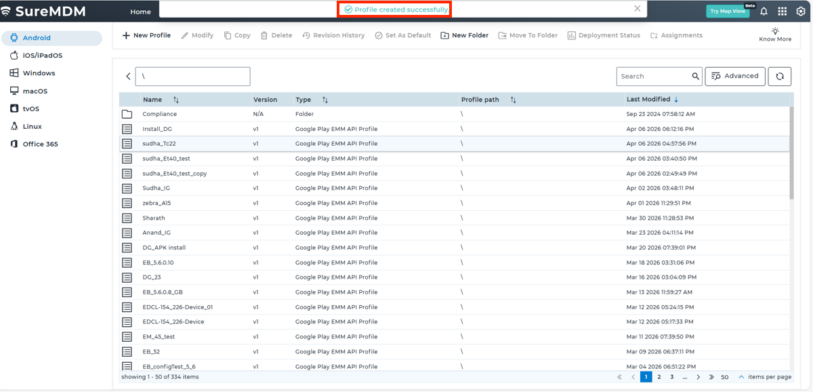Select the EB_5.6.0.8_GB profile name
813x392 pixels.
163,292
